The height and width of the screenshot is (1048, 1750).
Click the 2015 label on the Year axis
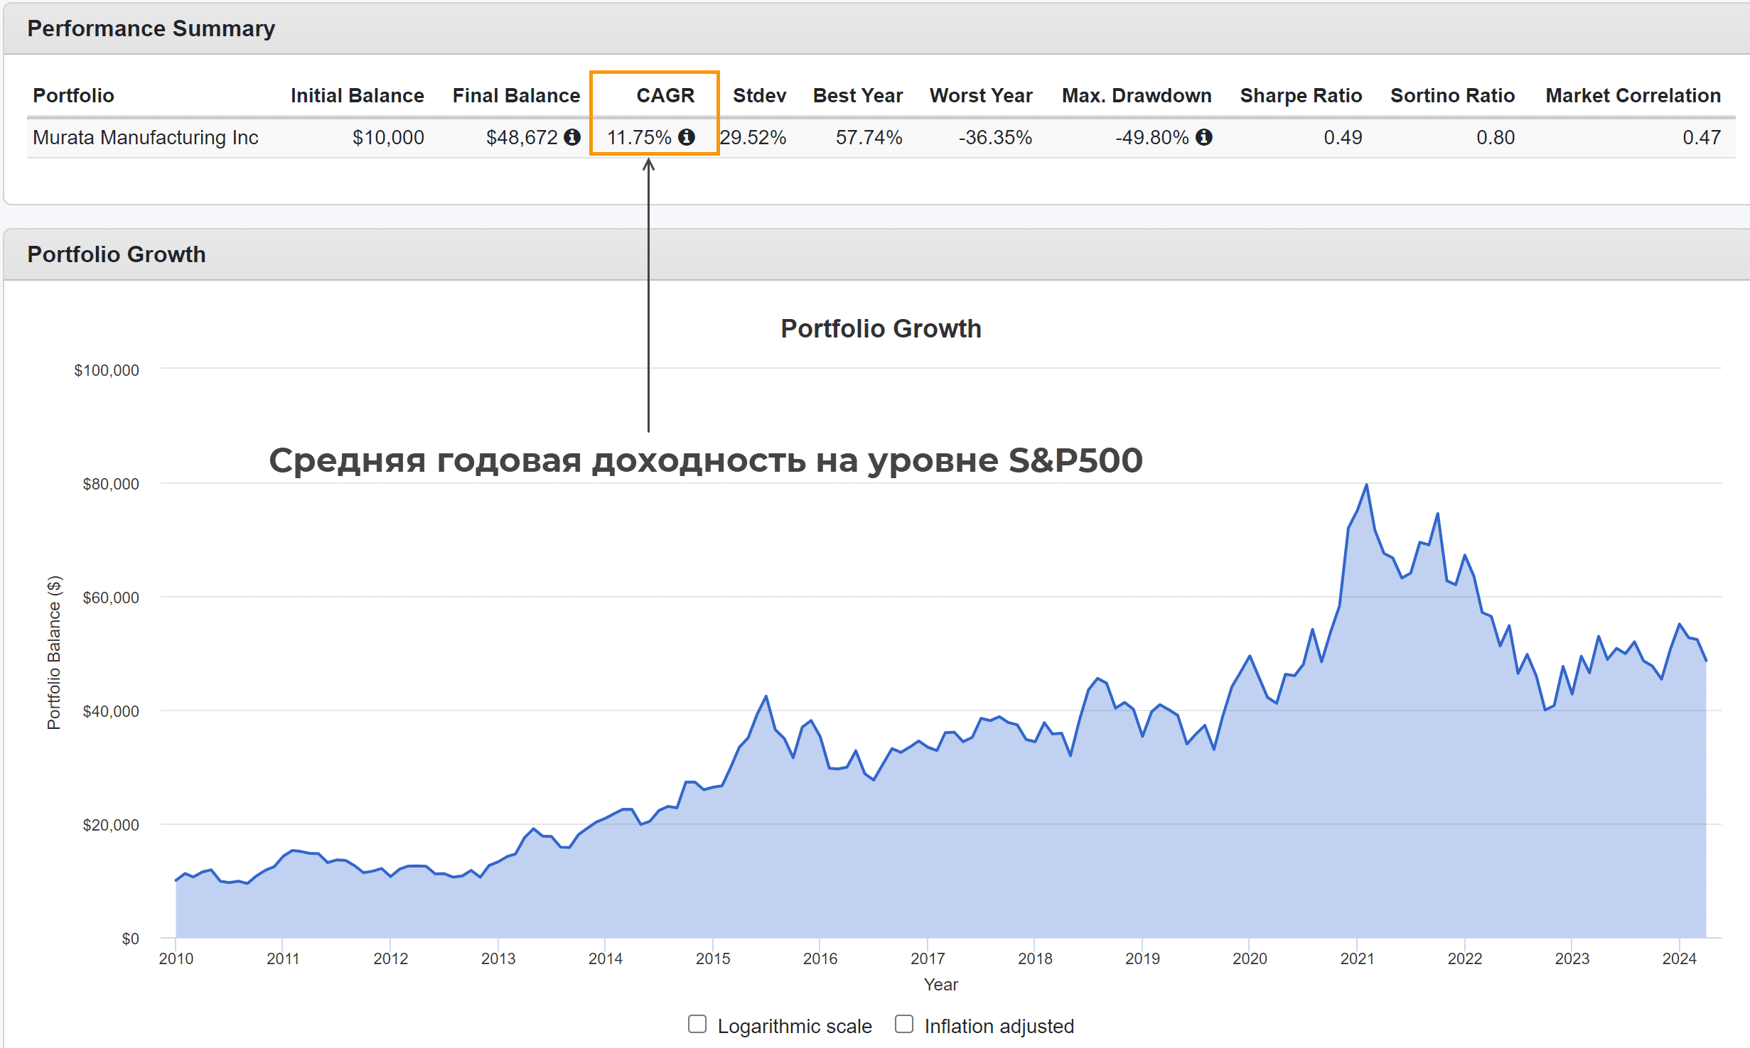coord(713,958)
